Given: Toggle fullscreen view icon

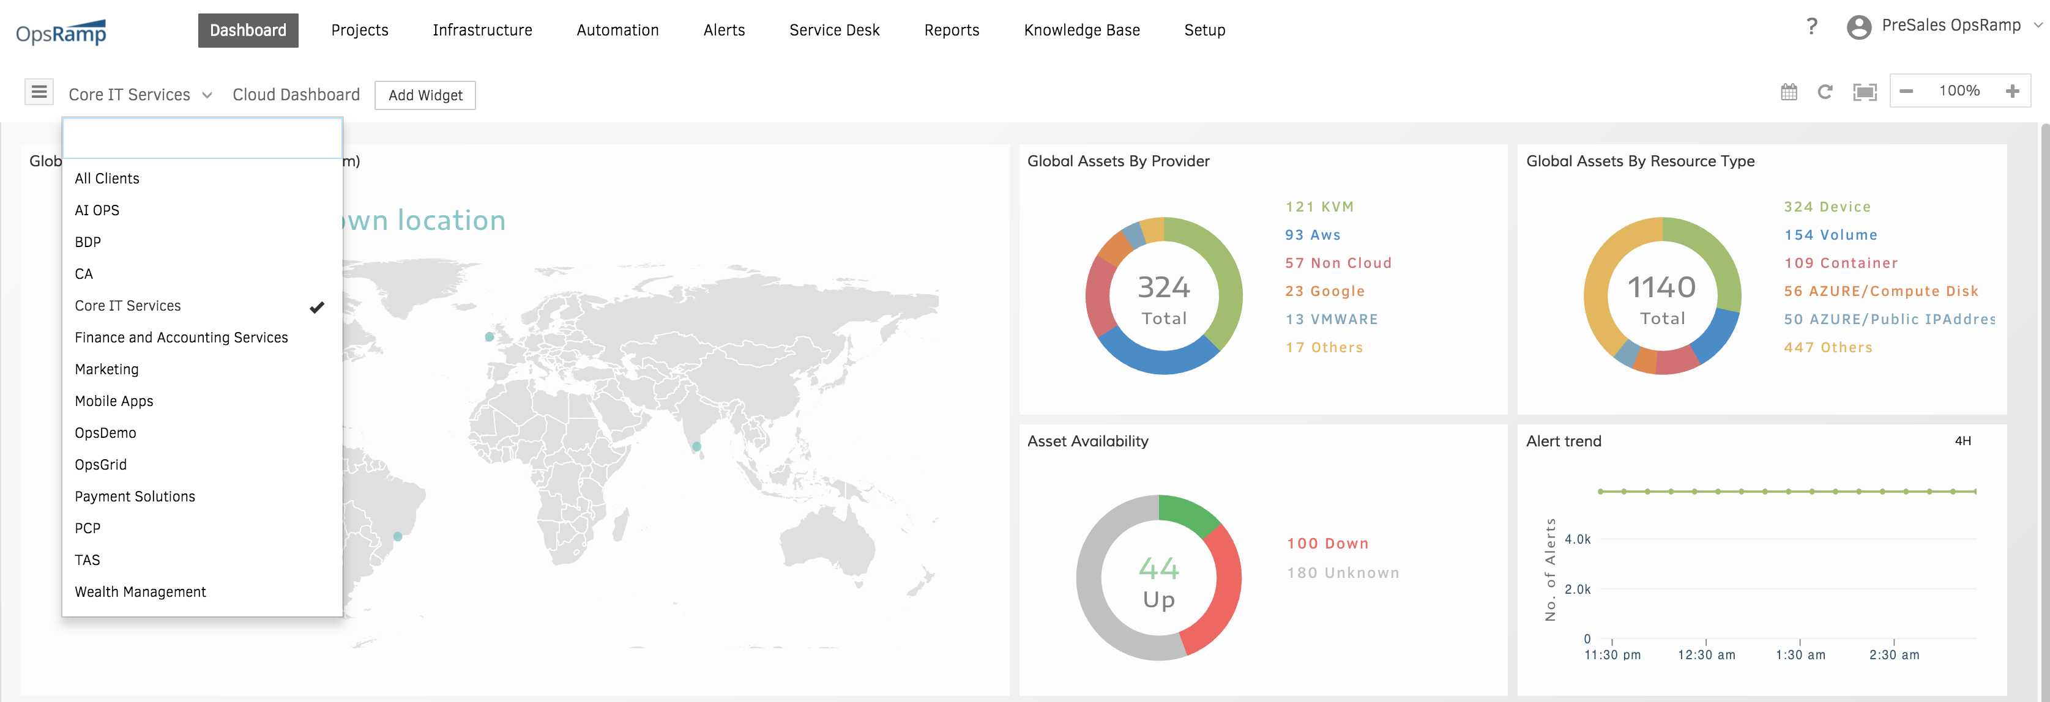Looking at the screenshot, I should [1864, 92].
